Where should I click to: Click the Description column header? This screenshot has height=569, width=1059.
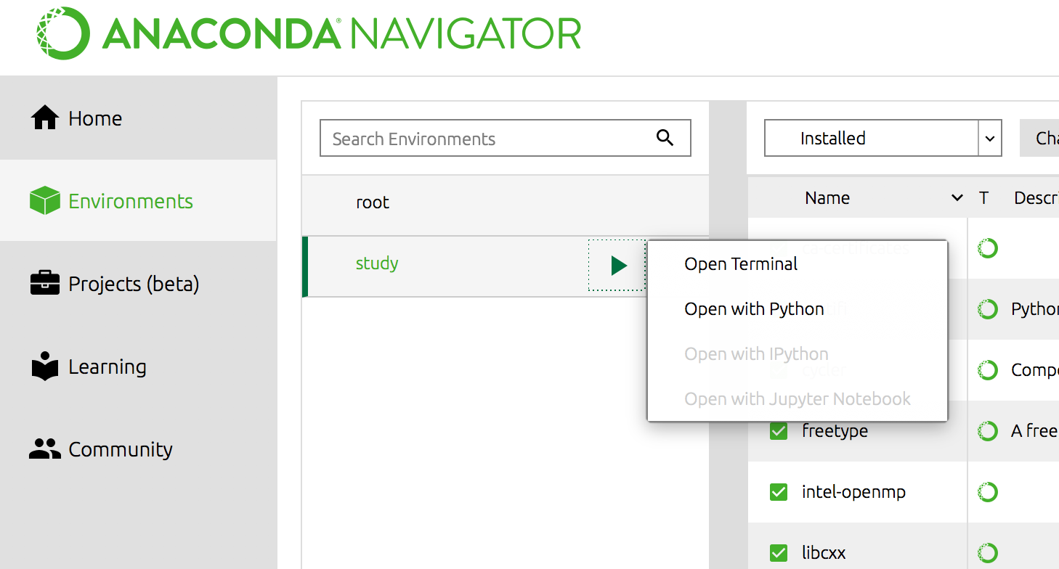1036,198
